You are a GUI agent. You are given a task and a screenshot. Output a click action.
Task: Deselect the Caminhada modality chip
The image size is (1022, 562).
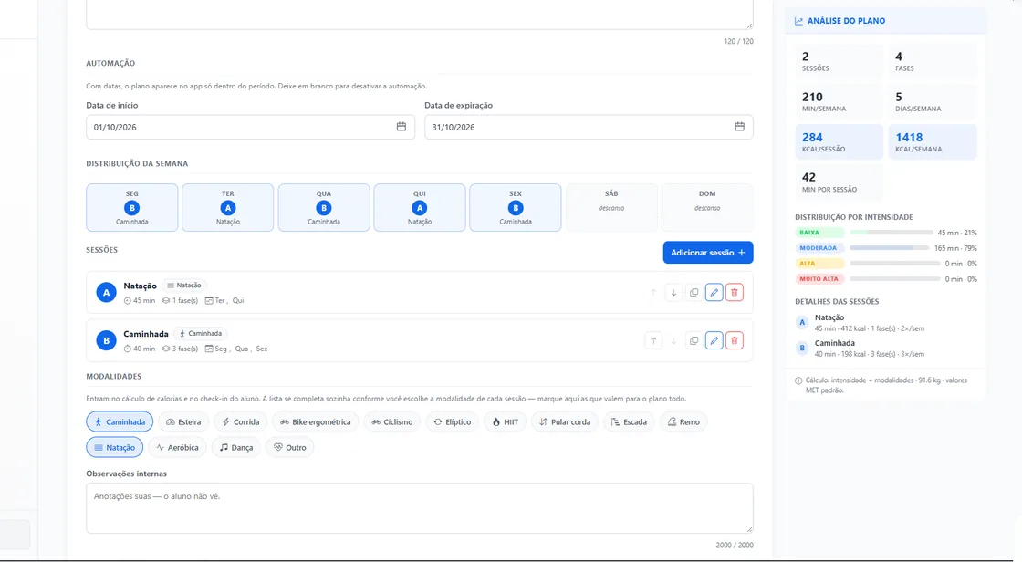coord(120,421)
